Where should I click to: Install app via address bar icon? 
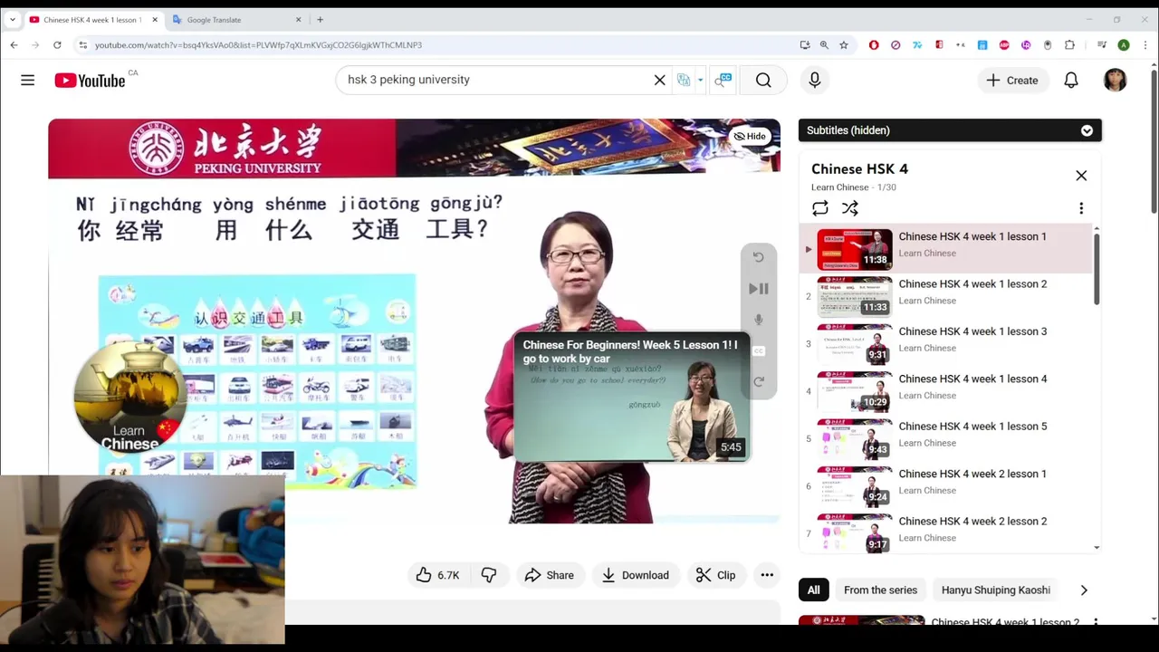click(x=804, y=45)
